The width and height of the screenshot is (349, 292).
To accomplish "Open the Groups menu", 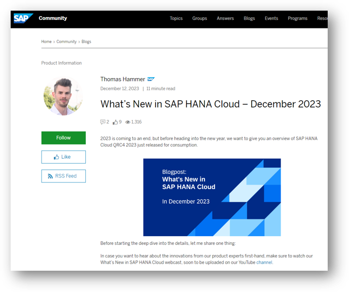I will (200, 18).
